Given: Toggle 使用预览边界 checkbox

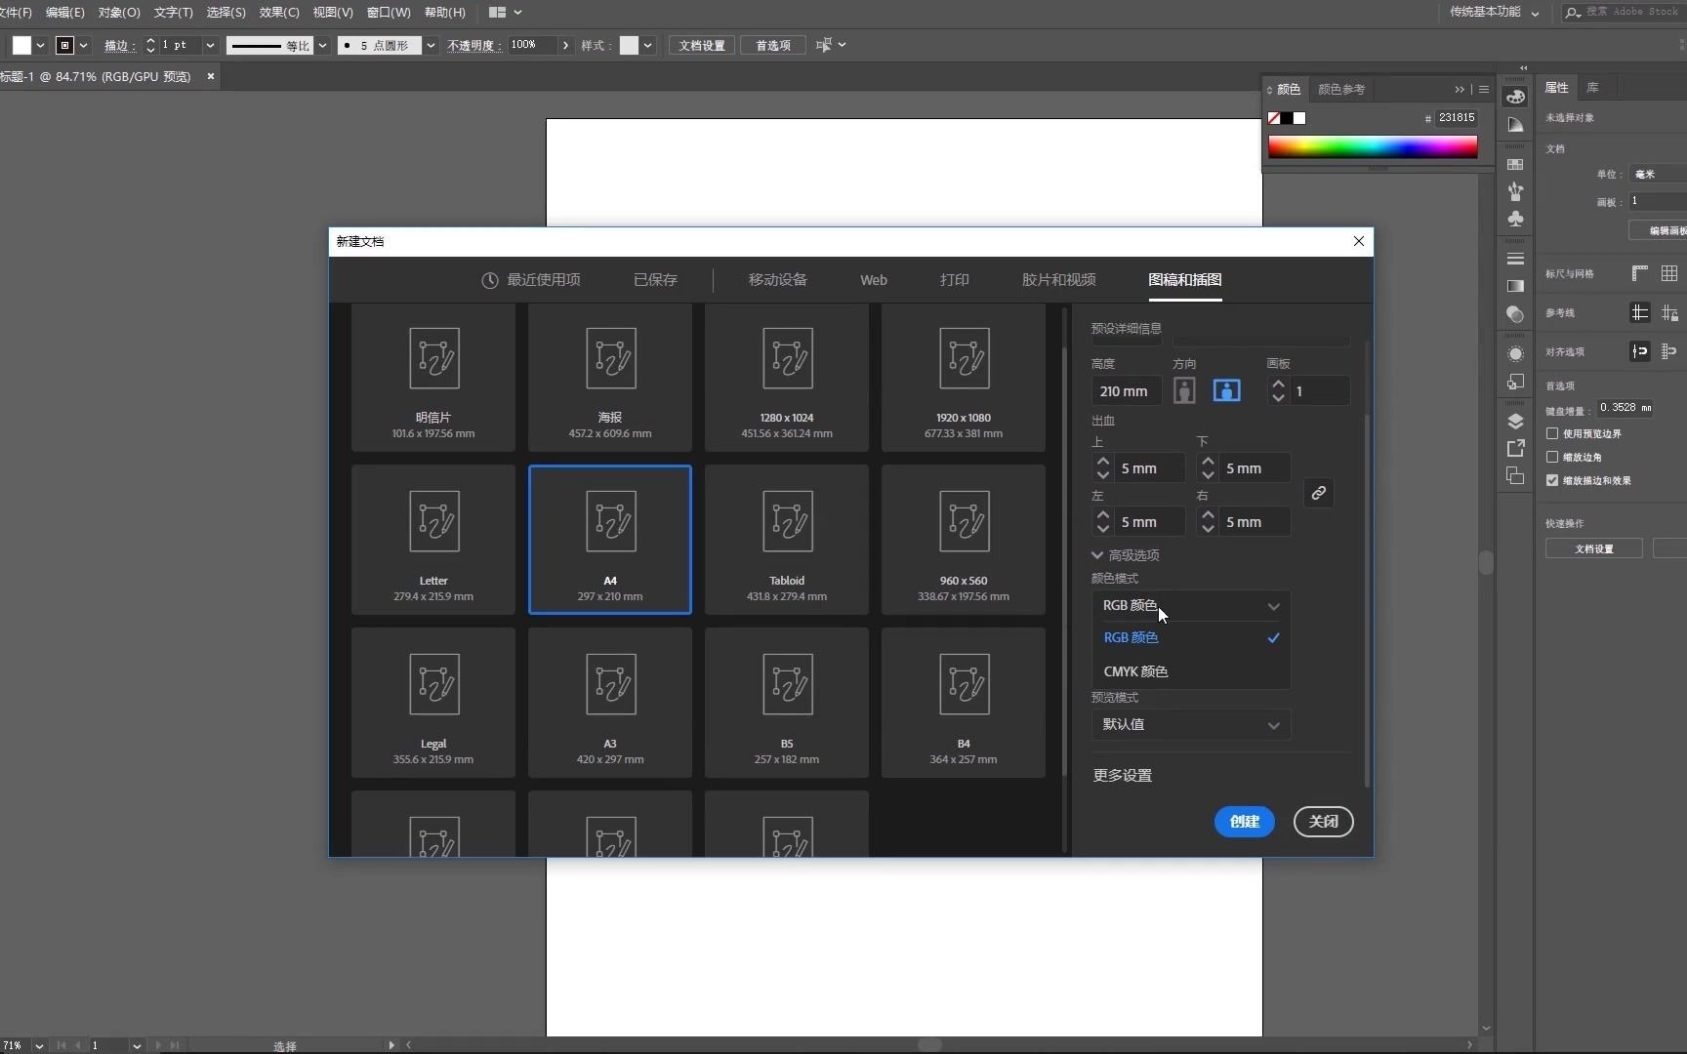Looking at the screenshot, I should 1552,433.
